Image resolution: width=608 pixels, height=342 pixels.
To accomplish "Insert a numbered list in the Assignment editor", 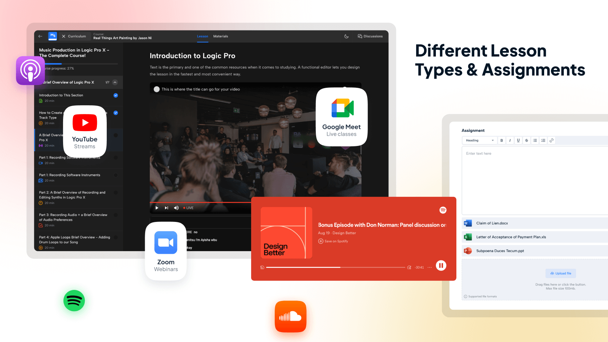I will [543, 141].
